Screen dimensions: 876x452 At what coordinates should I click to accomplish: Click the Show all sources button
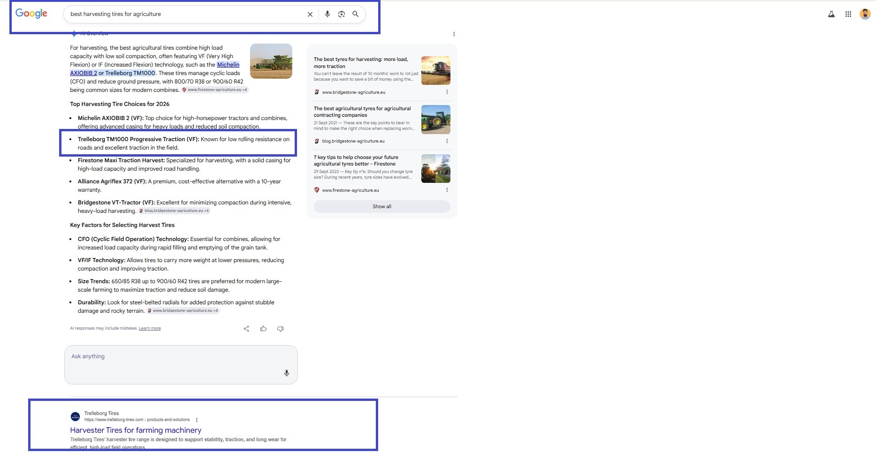click(x=382, y=206)
